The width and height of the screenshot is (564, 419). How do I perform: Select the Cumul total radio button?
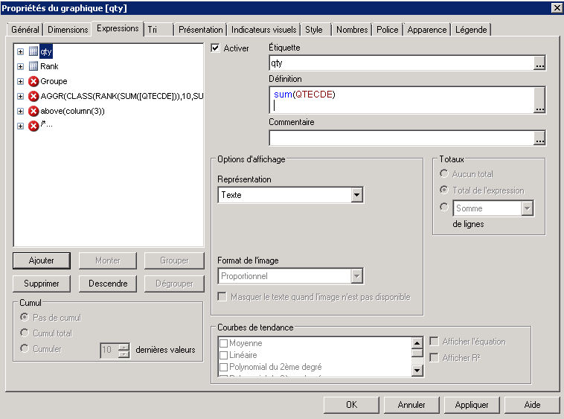25,333
